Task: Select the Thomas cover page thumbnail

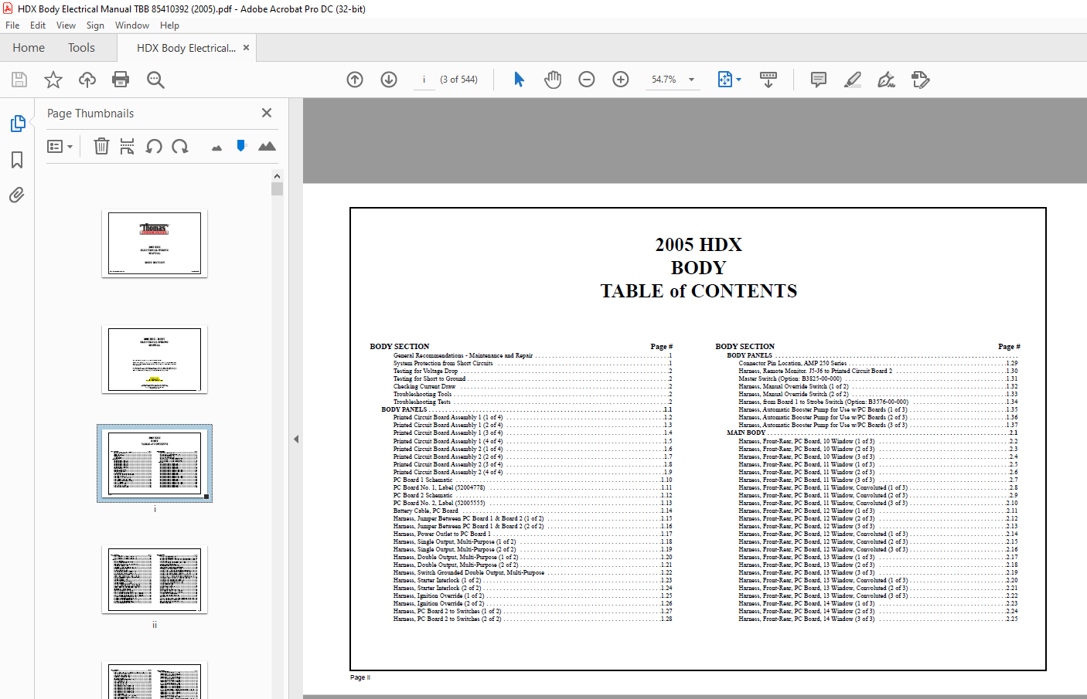Action: point(155,244)
